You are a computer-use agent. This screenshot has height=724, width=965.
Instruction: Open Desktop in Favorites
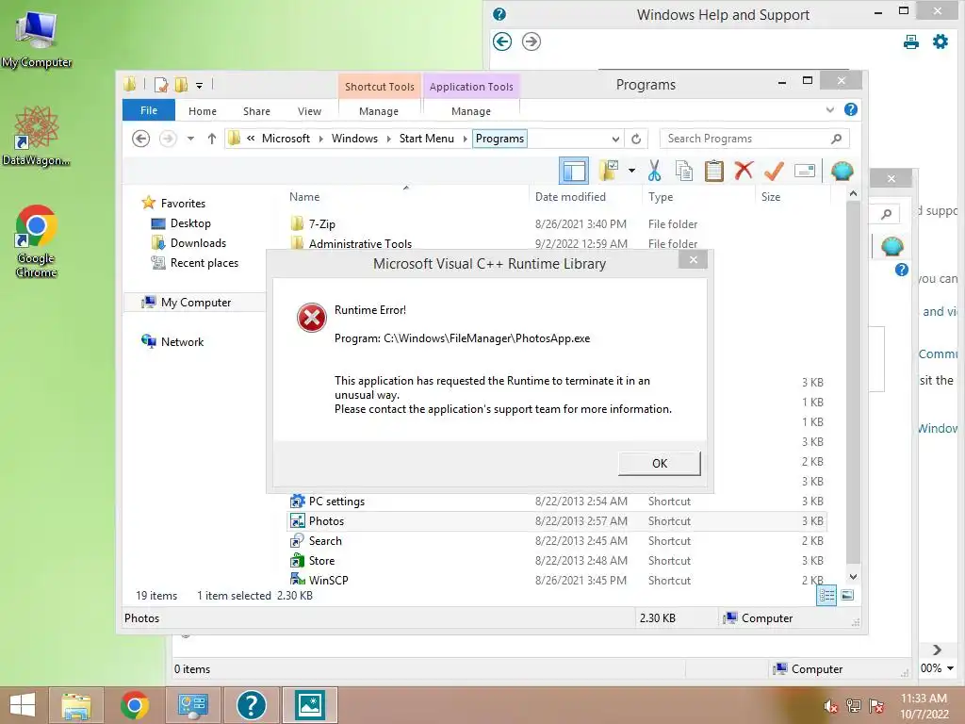[x=190, y=223]
